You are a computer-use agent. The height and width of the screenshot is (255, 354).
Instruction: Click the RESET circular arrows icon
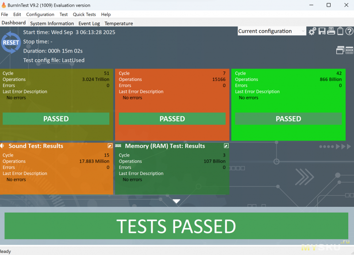pos(11,42)
